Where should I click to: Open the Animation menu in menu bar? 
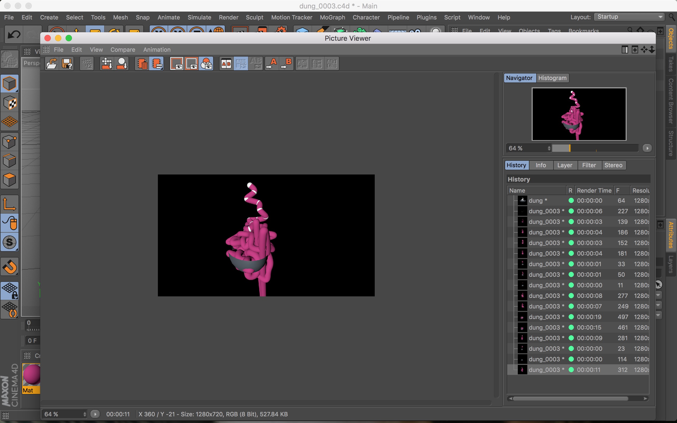coord(157,49)
